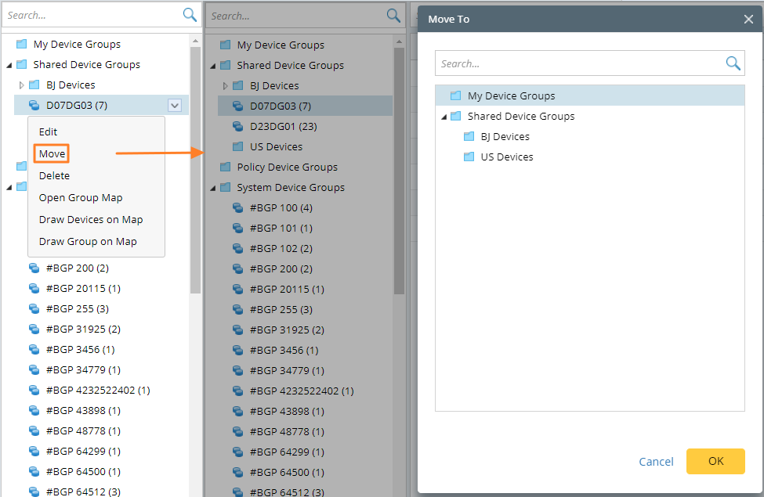The width and height of the screenshot is (764, 497).
Task: Click the #BGP 200 group icon in left panel
Action: pos(34,268)
